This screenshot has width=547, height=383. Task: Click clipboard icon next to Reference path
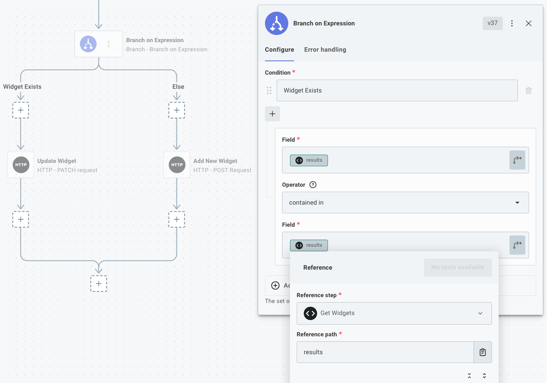point(482,352)
